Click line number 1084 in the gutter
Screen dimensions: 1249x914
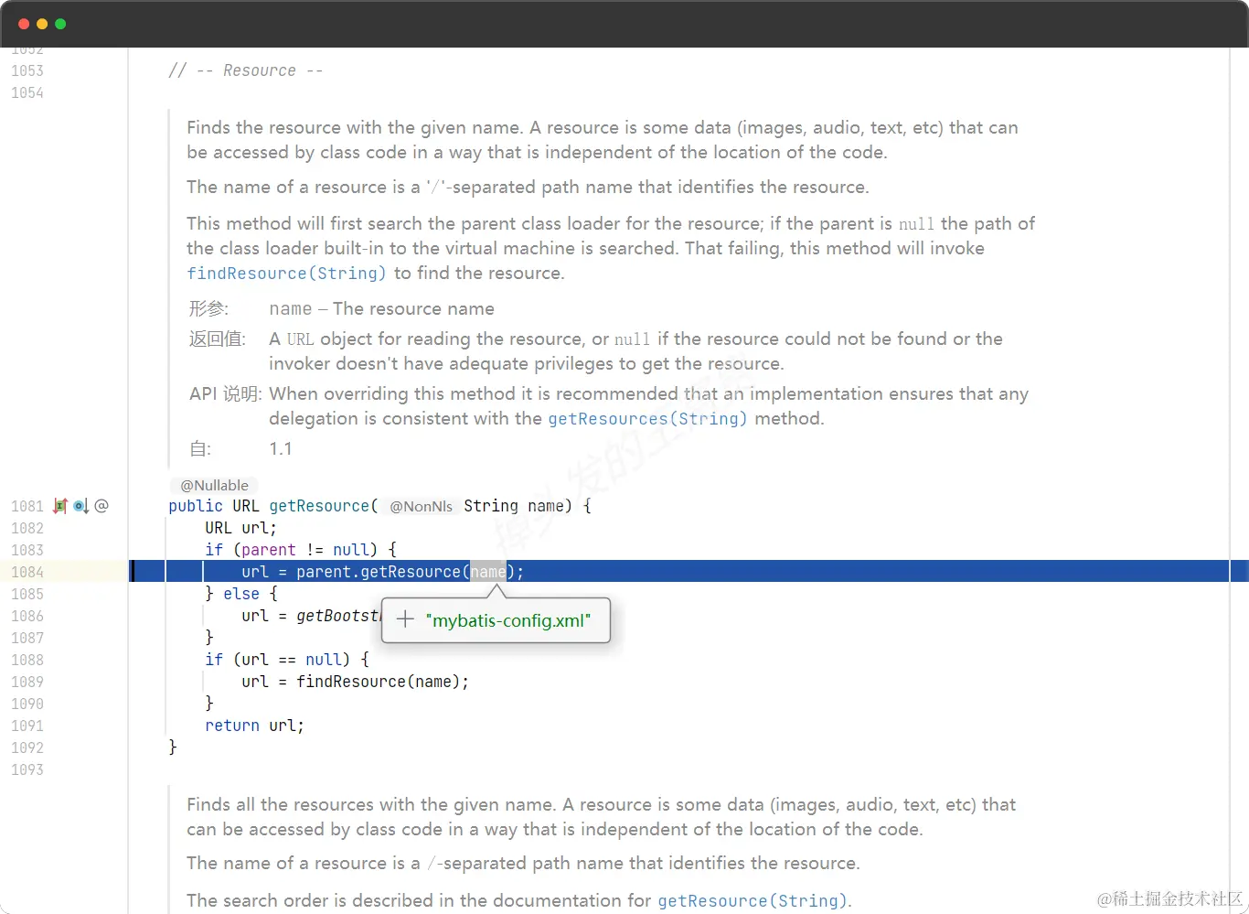point(27,572)
